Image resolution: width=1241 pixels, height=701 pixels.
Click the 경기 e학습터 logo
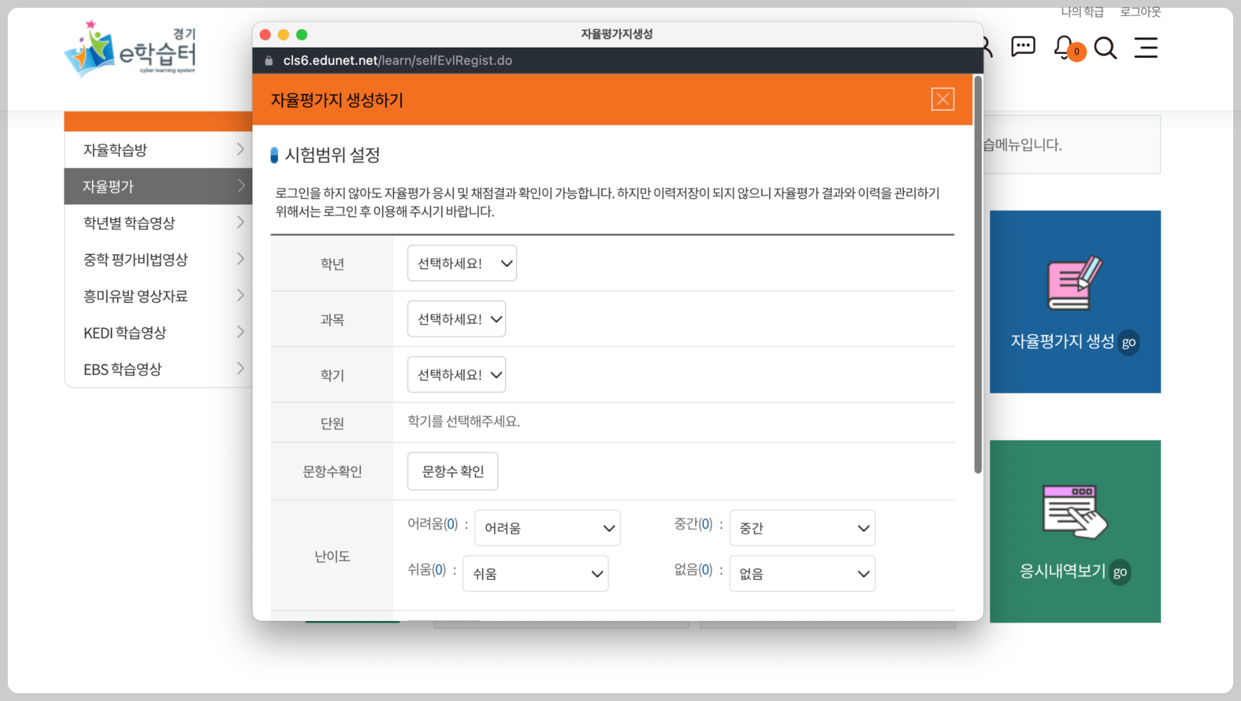pos(131,50)
